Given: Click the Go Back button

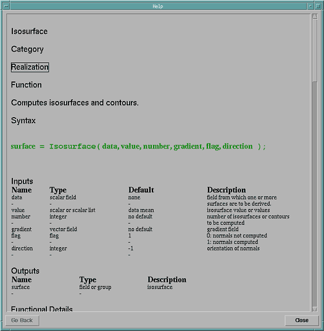Looking at the screenshot, I should tap(22, 321).
